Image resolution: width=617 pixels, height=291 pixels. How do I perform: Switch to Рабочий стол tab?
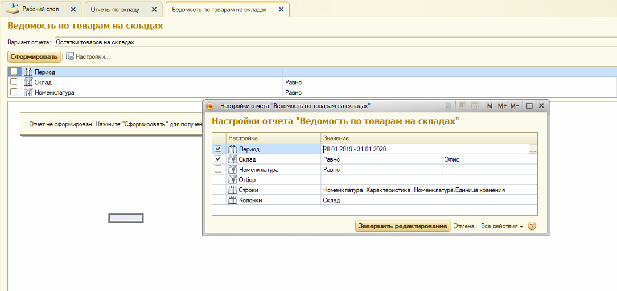40,9
